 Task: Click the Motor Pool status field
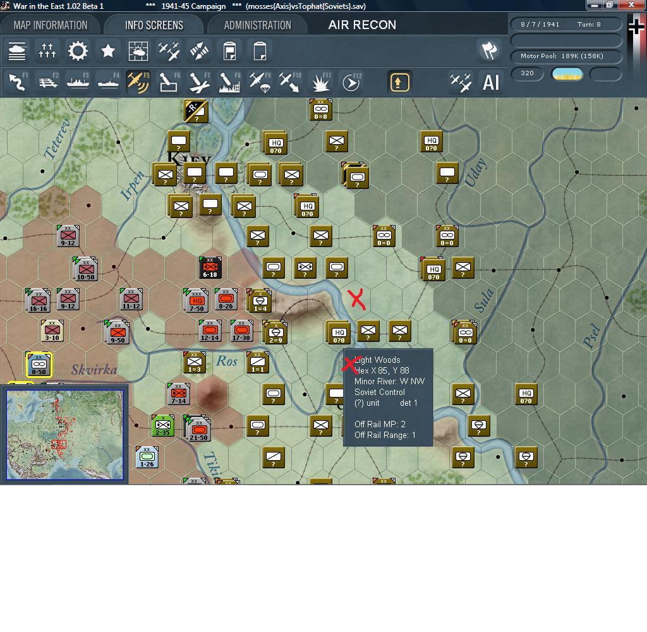(x=565, y=56)
